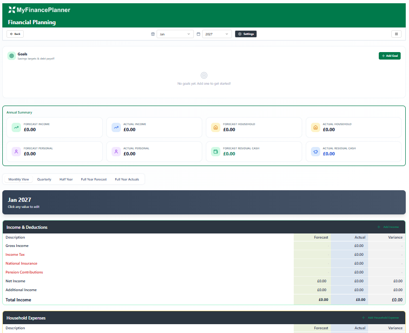Click the Income Tax row label
This screenshot has height=333, width=409.
click(x=15, y=254)
